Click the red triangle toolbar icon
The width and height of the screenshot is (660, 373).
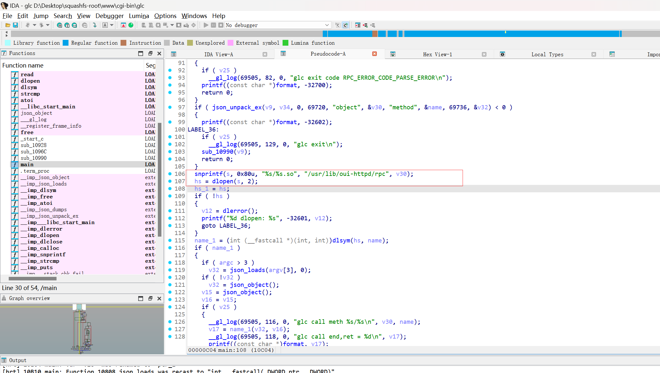[123, 25]
